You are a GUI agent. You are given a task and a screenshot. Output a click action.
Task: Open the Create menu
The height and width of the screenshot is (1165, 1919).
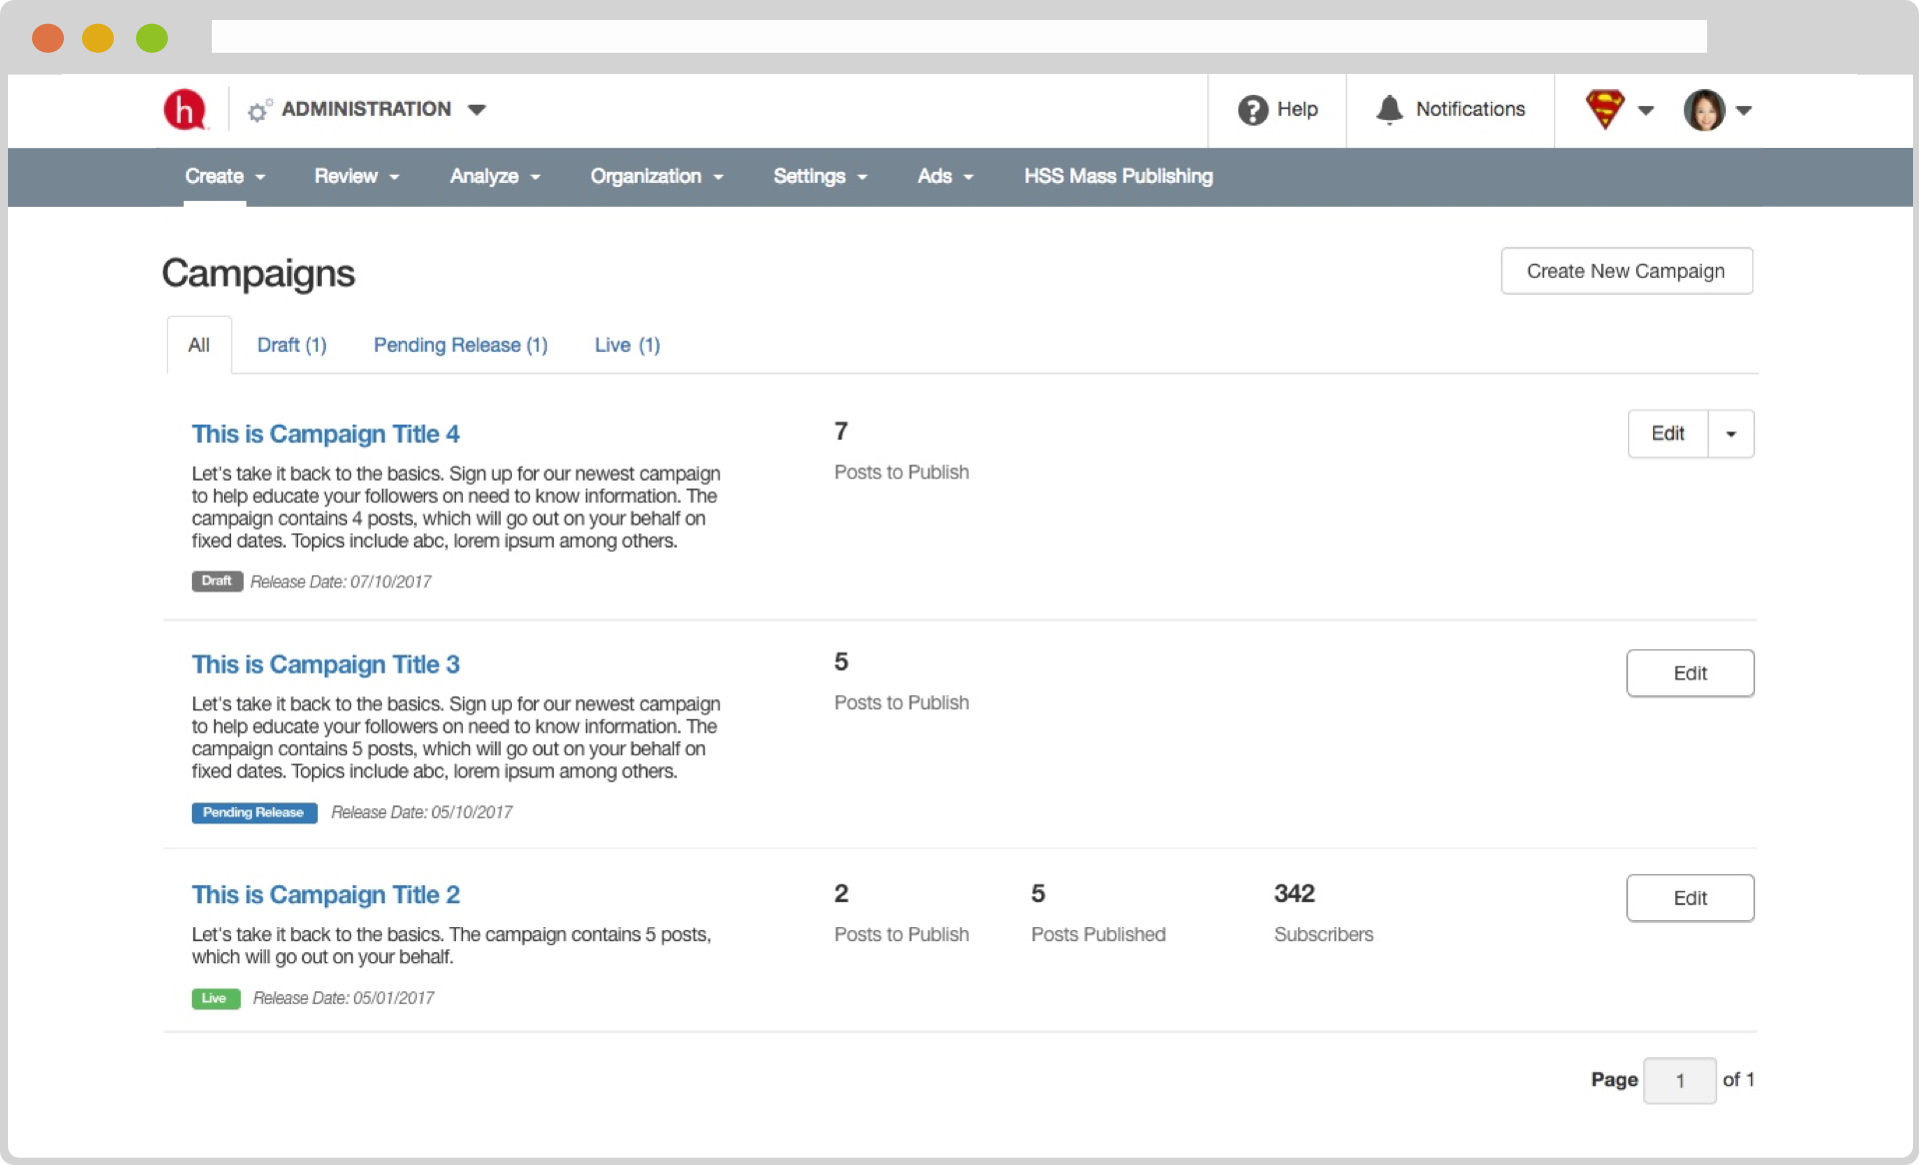coord(225,177)
